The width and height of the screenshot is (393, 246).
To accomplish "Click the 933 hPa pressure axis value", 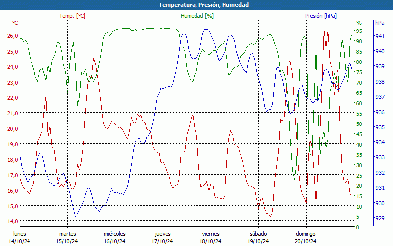I will (x=380, y=157).
